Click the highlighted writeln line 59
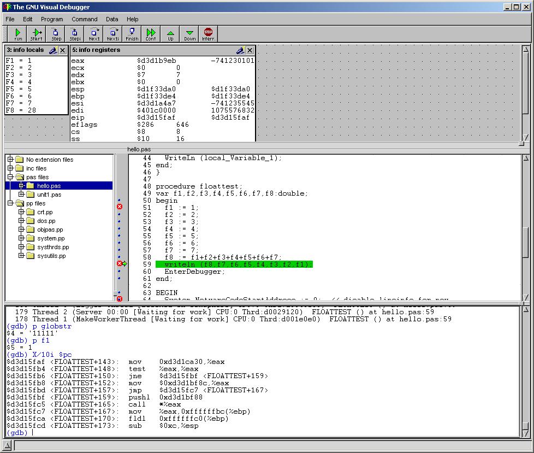The width and height of the screenshot is (534, 453). 234,264
